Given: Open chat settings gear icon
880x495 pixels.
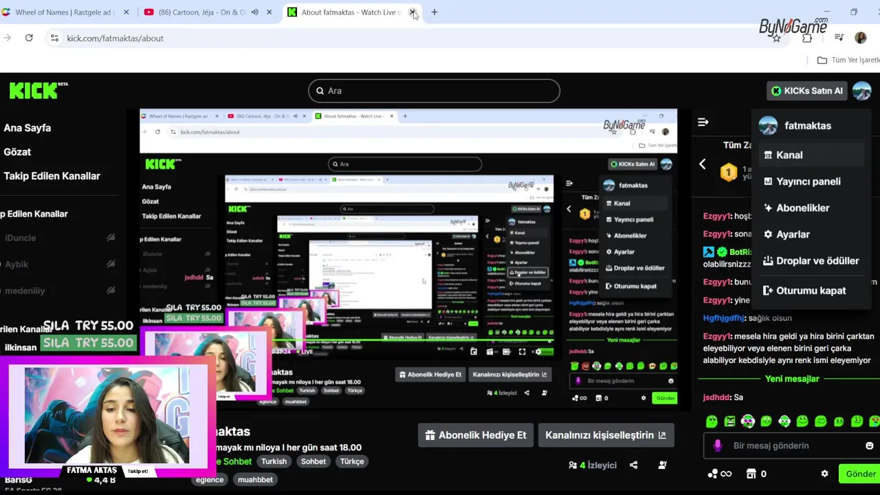Looking at the screenshot, I should click(x=824, y=474).
